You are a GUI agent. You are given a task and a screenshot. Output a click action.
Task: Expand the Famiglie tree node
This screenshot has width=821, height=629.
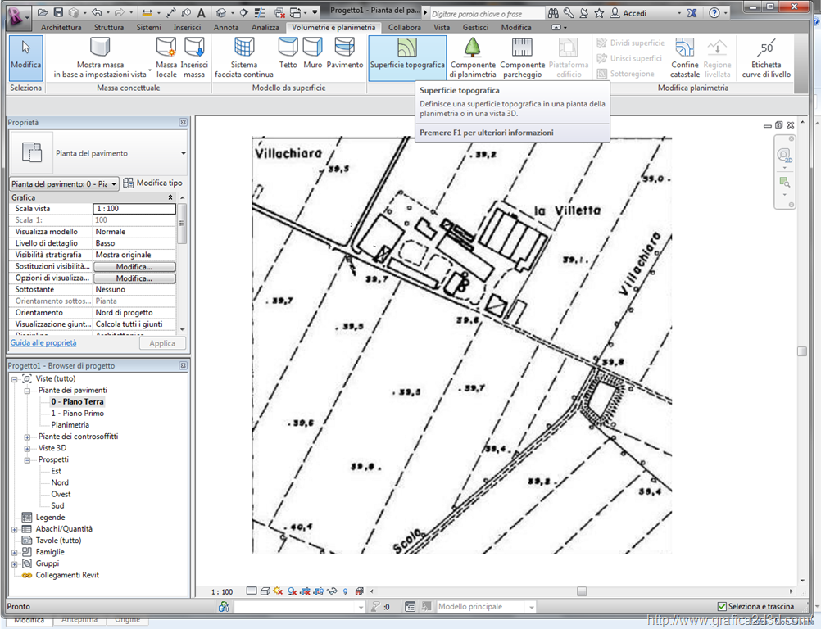click(x=15, y=553)
